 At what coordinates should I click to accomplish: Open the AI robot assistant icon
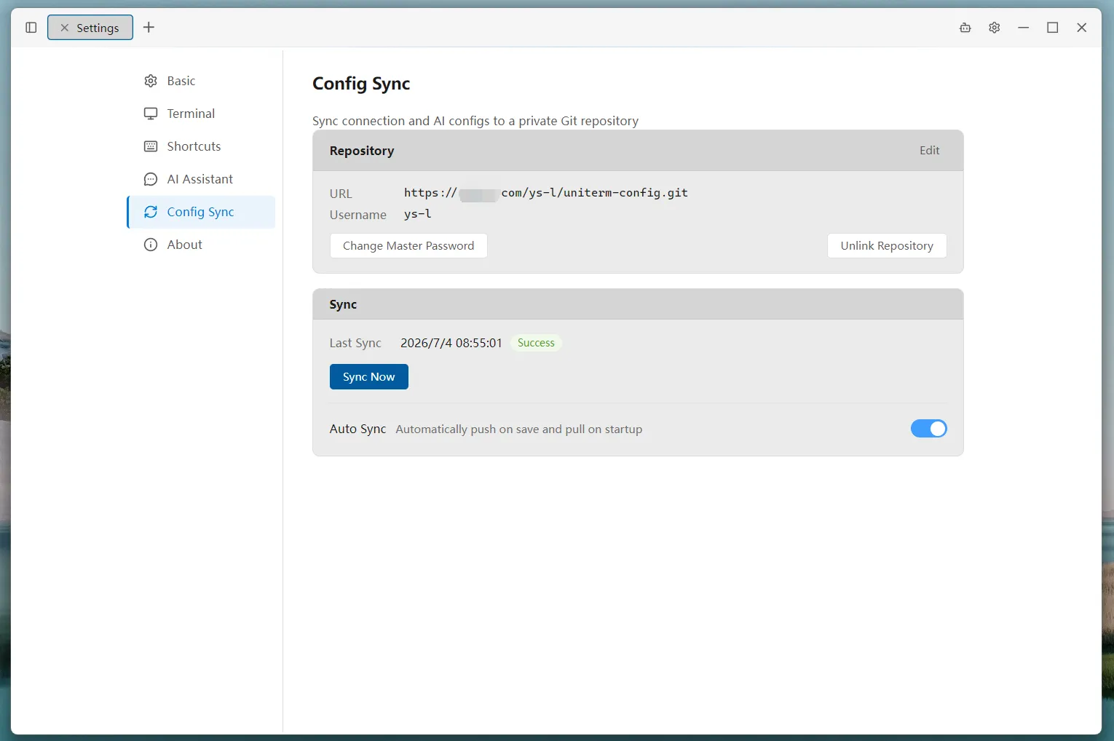tap(965, 28)
